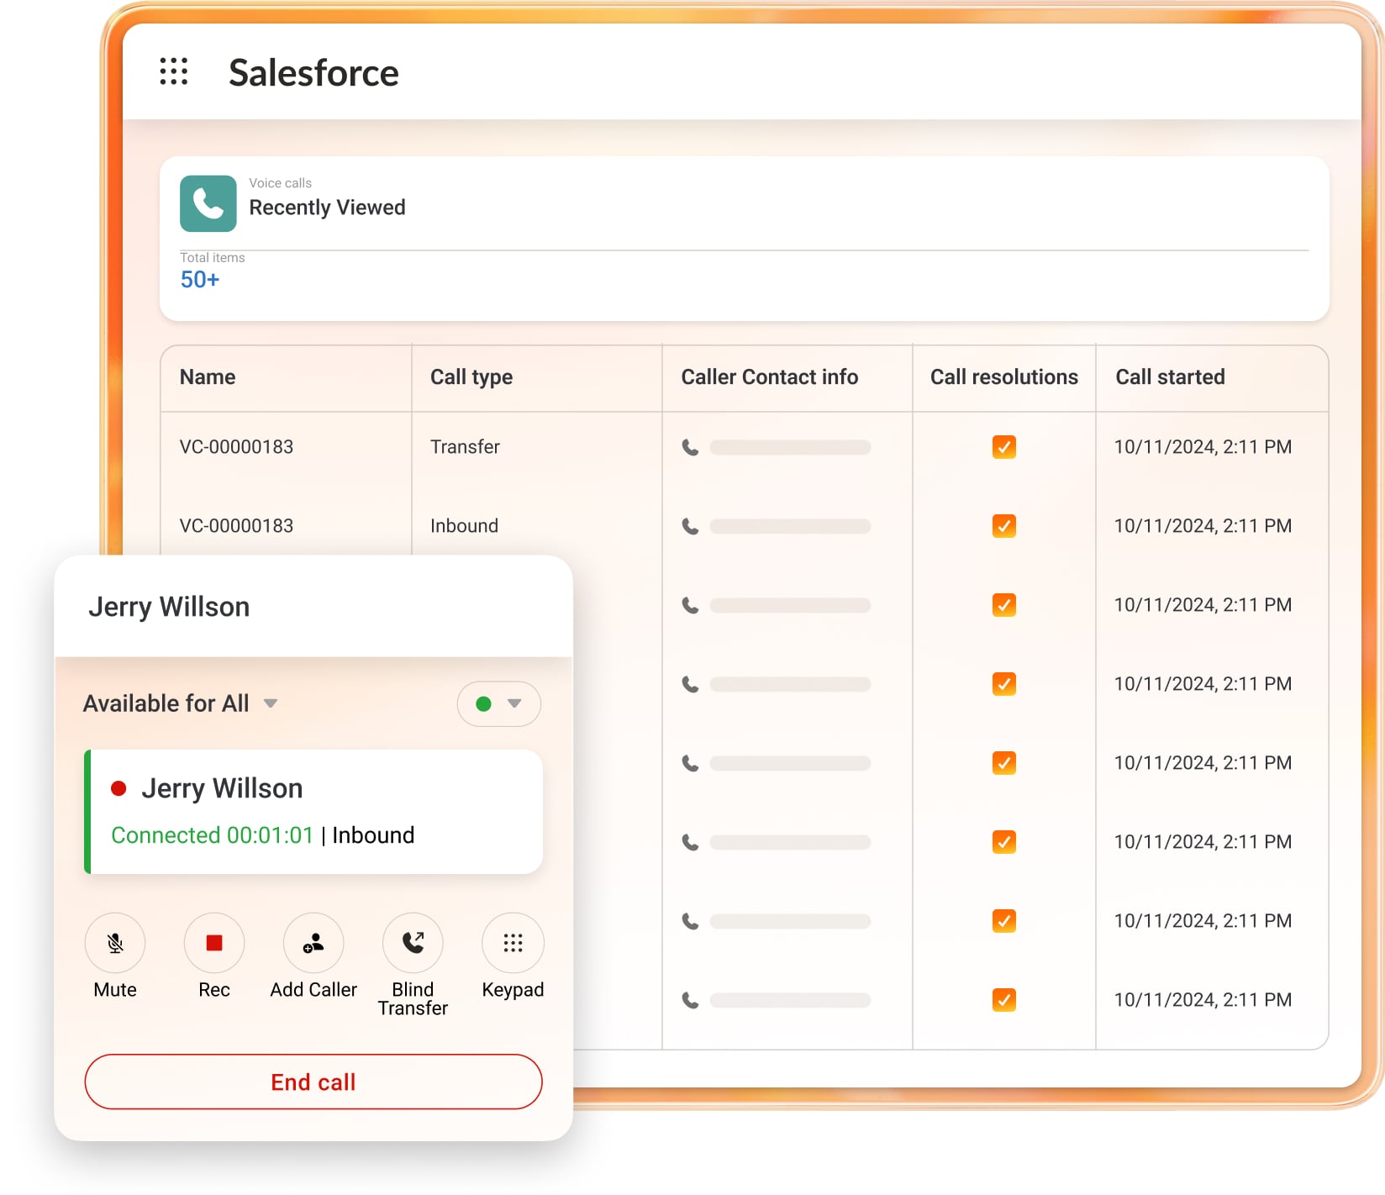This screenshot has width=1385, height=1195.
Task: Open the Recently Viewed list view
Action: (x=327, y=208)
